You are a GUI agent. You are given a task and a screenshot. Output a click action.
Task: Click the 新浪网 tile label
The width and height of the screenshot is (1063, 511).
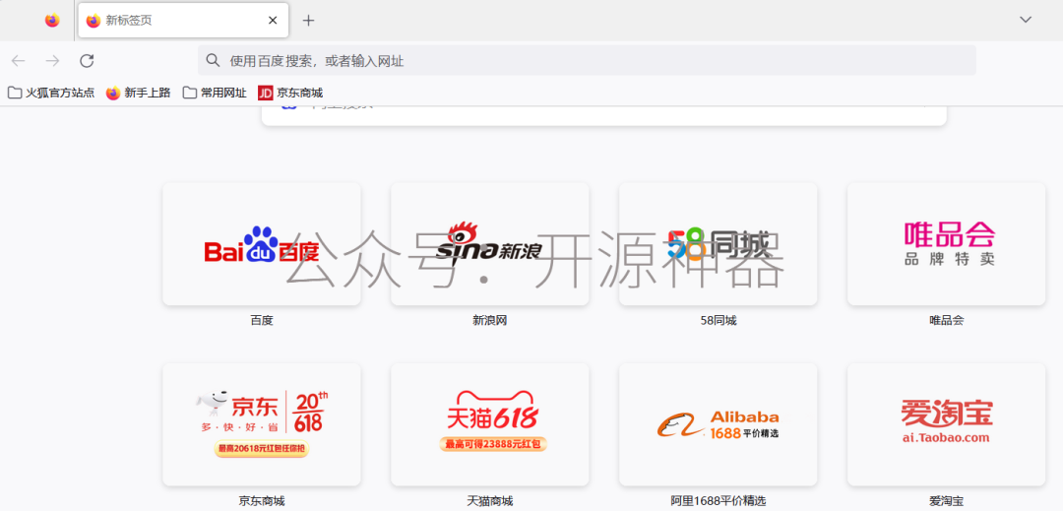pos(489,321)
